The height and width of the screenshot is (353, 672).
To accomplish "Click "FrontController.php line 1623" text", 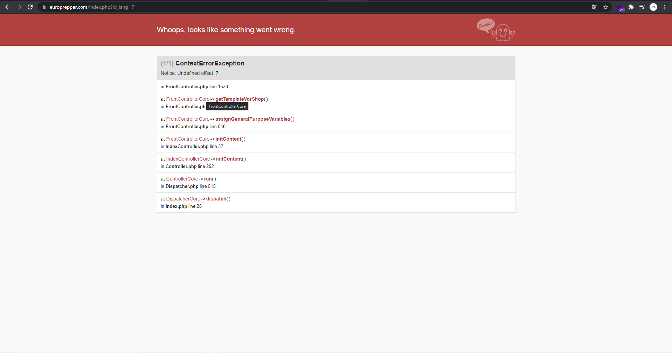I will [x=197, y=86].
